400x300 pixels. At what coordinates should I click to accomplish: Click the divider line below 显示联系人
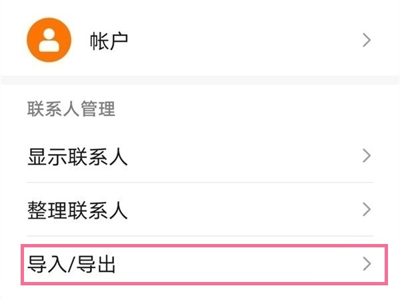coord(200,182)
